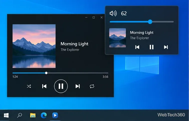Click "The Explorer" artist in player window
This screenshot has width=189, height=121.
click(x=70, y=50)
